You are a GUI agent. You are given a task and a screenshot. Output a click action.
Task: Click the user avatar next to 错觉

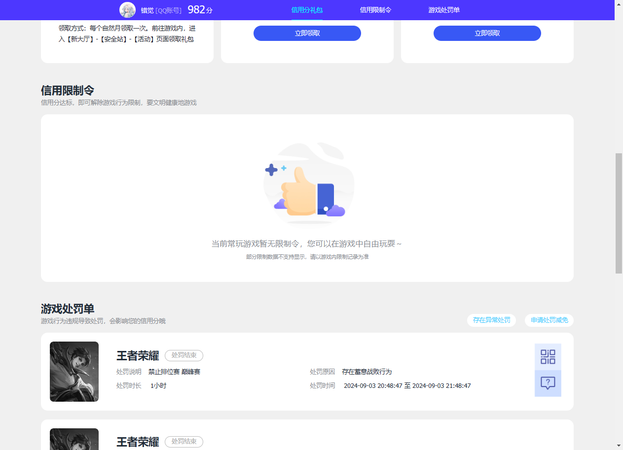[x=127, y=10]
